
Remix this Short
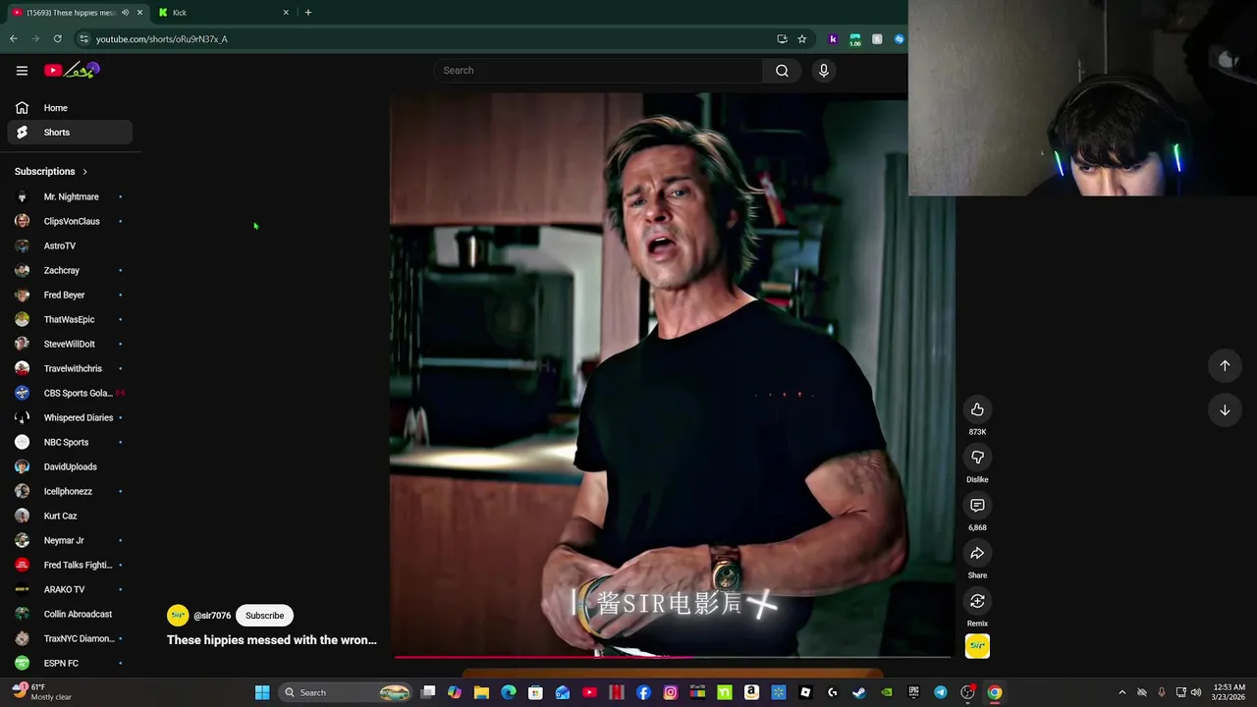tap(977, 601)
